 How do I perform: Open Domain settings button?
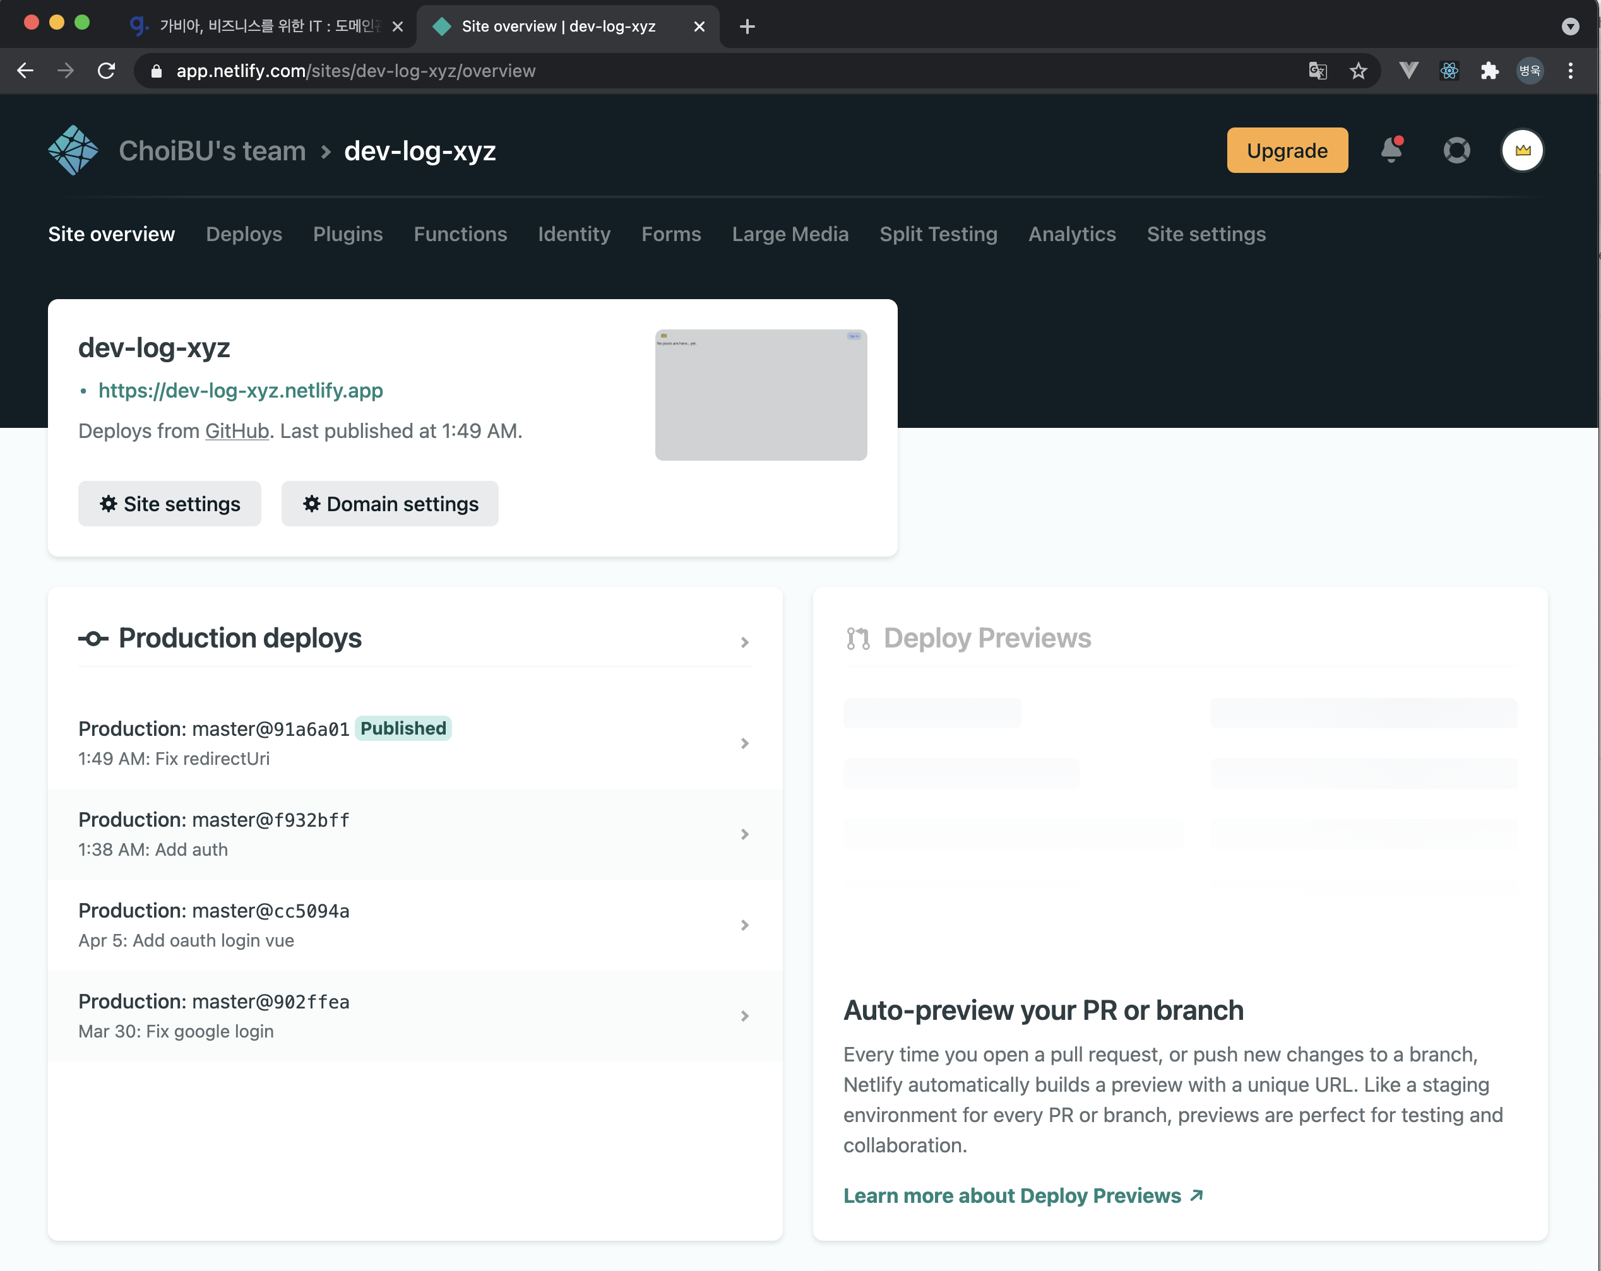[390, 504]
